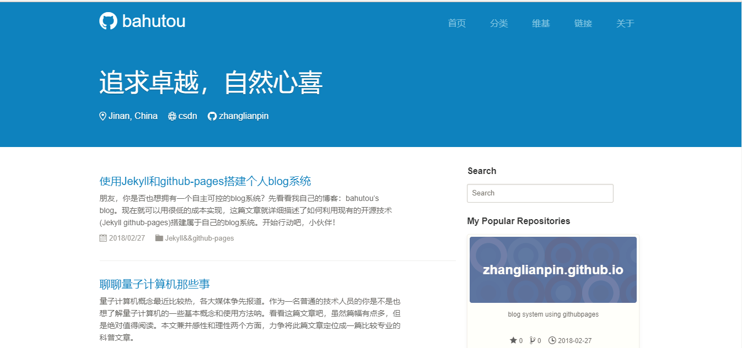Click the GitHub icon beside zhanglianpin
742x348 pixels.
pyautogui.click(x=212, y=116)
